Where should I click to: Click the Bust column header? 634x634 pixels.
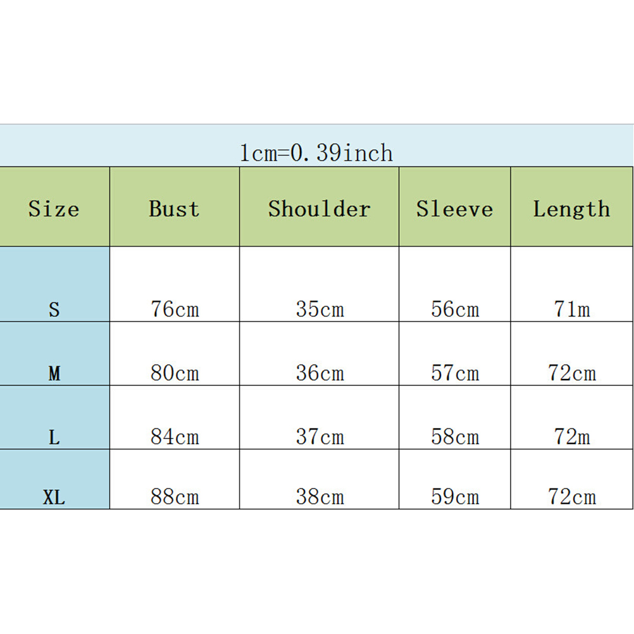pos(174,209)
